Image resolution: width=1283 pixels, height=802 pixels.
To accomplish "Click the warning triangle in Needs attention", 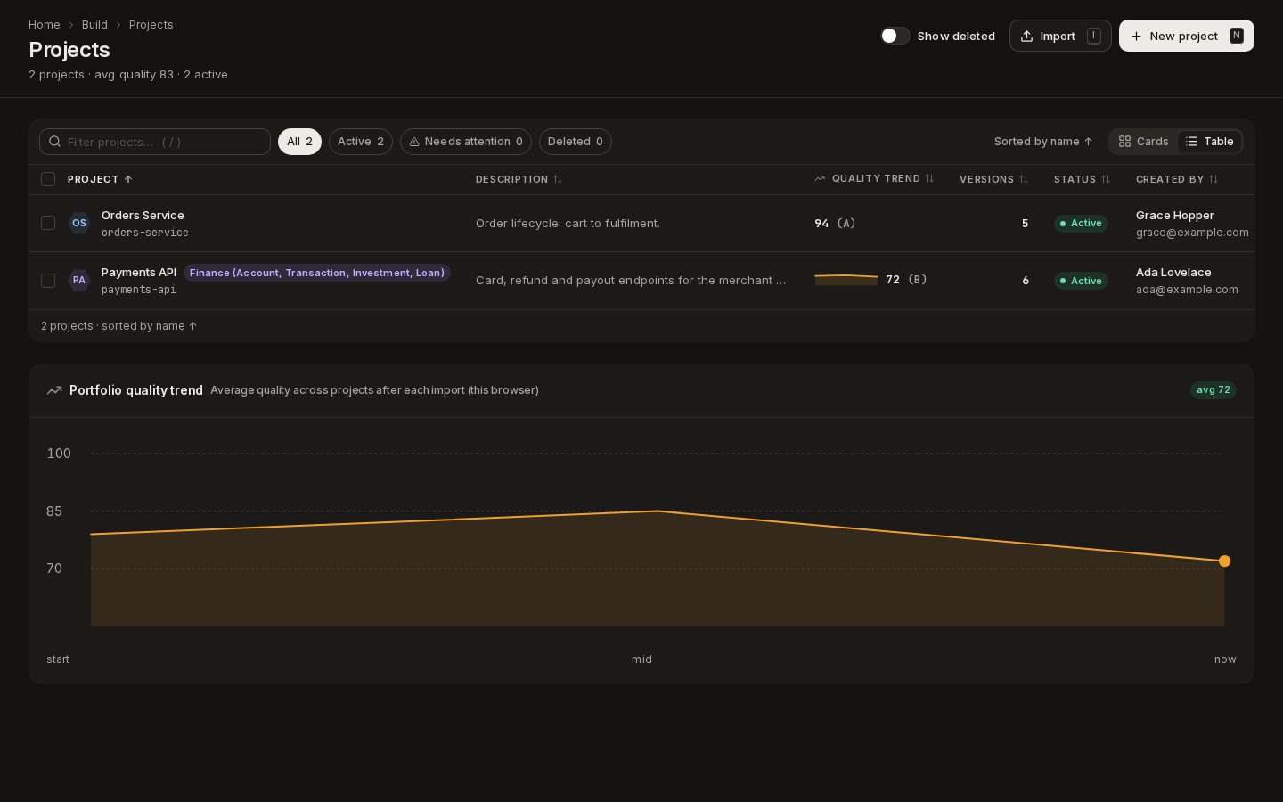I will tap(414, 142).
